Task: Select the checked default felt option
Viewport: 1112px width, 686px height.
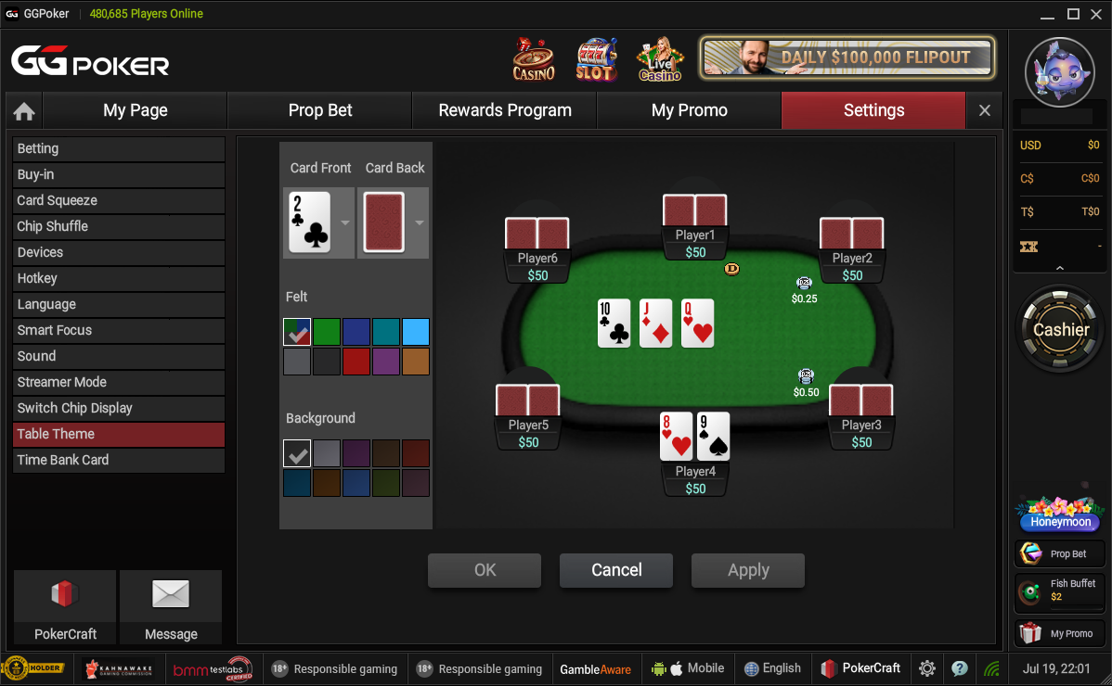Action: (x=297, y=331)
